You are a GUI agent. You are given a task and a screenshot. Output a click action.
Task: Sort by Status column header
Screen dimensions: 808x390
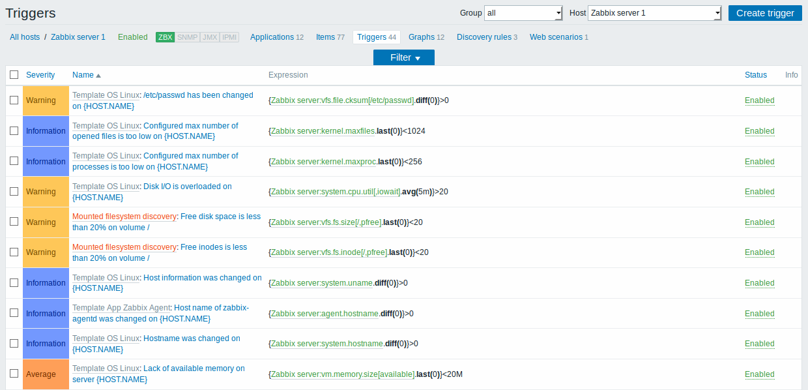pos(756,75)
